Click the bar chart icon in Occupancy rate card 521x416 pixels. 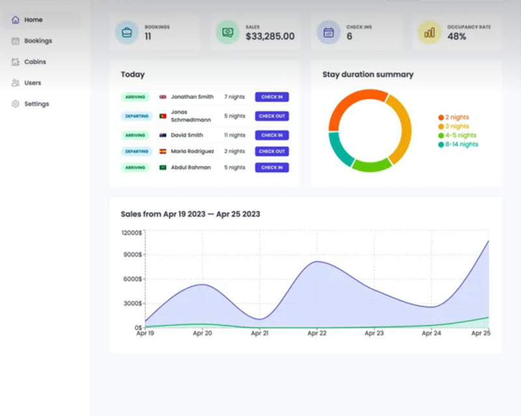click(x=430, y=32)
